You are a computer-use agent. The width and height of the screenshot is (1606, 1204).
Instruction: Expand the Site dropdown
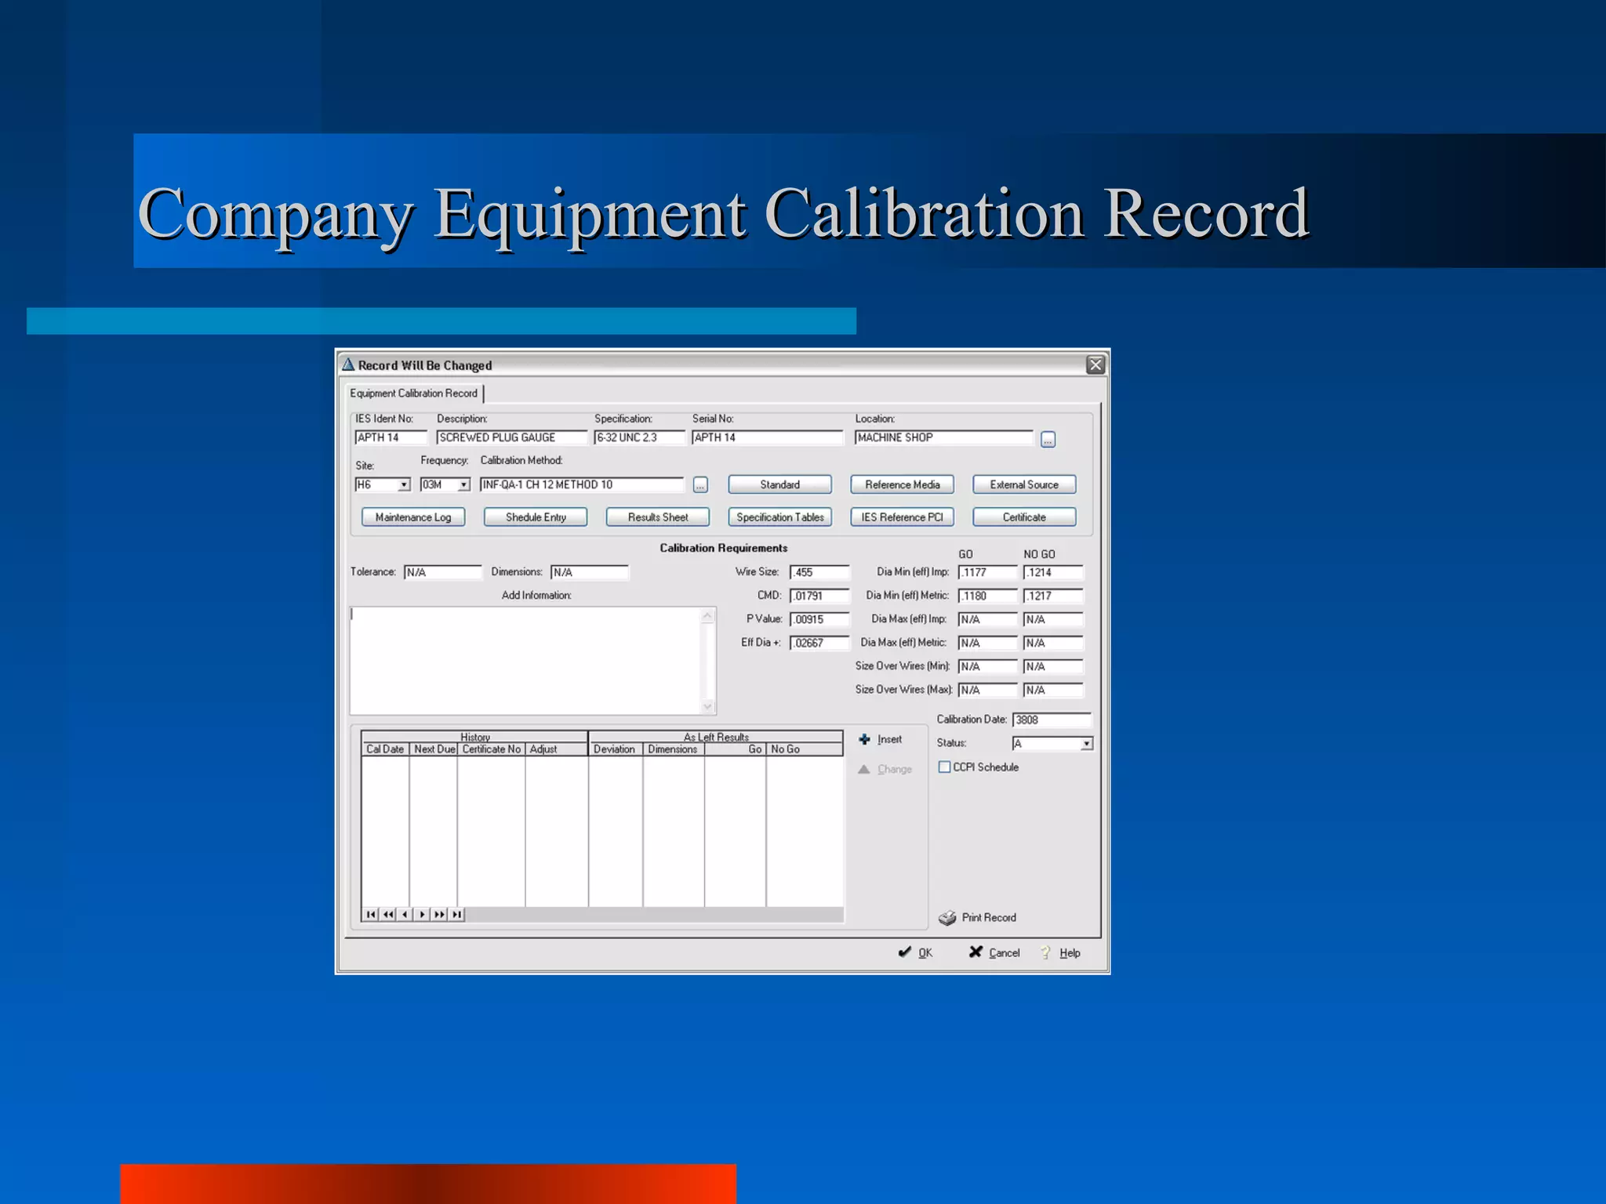pyautogui.click(x=404, y=485)
